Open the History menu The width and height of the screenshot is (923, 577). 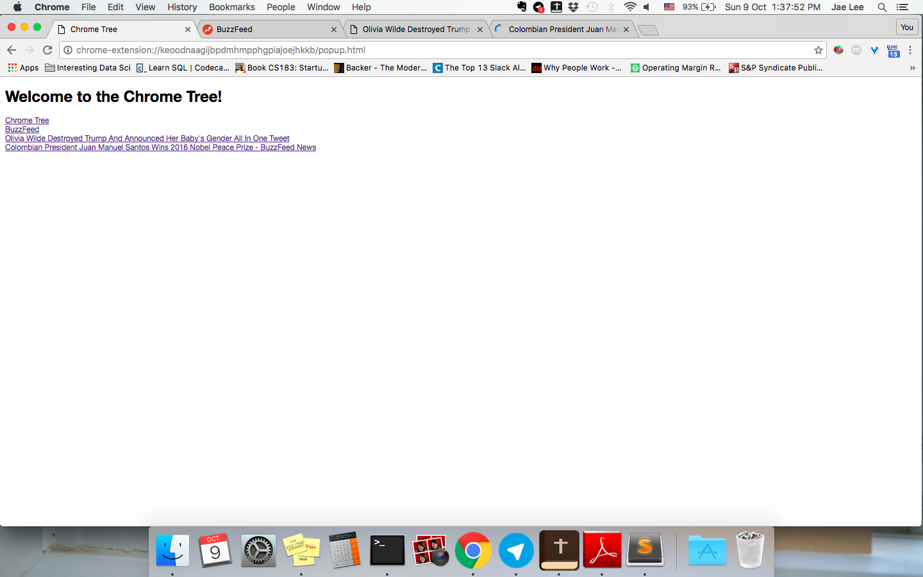(182, 7)
